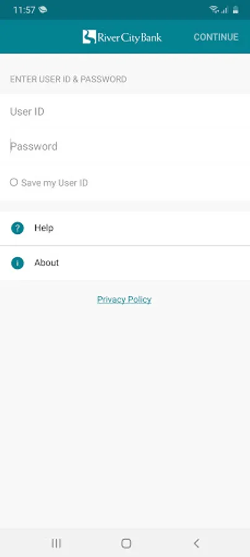This screenshot has height=557, width=250.
Task: Tap the battery status icon
Action: [235, 9]
